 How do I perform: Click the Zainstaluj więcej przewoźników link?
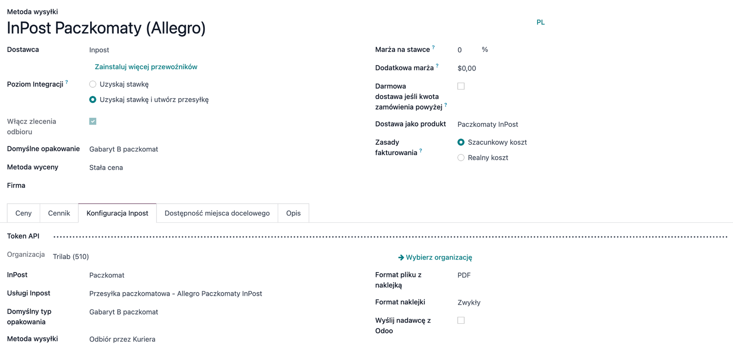pyautogui.click(x=146, y=67)
